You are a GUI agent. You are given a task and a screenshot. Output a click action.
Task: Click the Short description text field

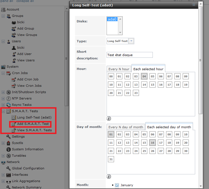[130, 55]
